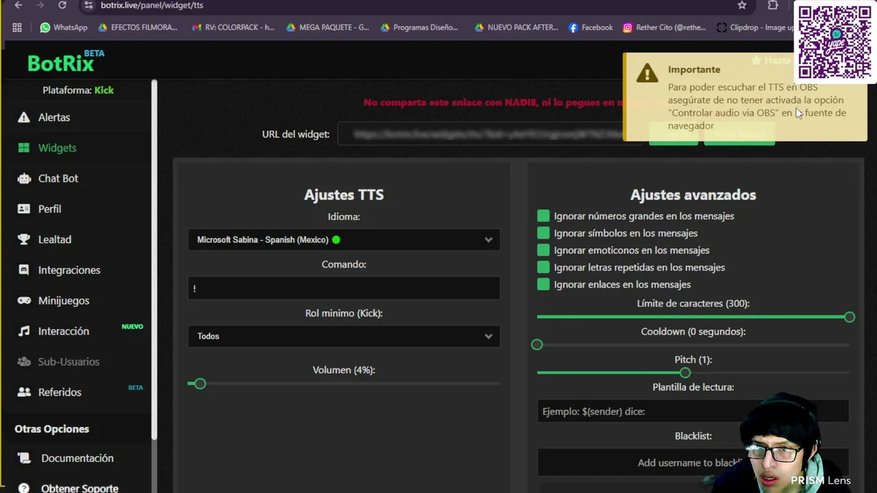The image size is (877, 493).
Task: Click the Pitch slider handle
Action: [x=685, y=372]
